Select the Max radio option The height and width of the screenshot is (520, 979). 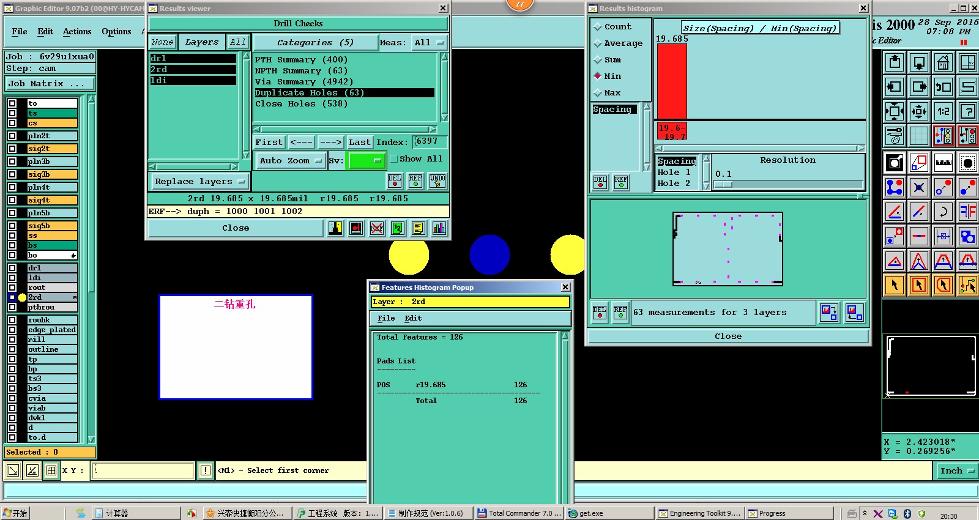coord(598,93)
